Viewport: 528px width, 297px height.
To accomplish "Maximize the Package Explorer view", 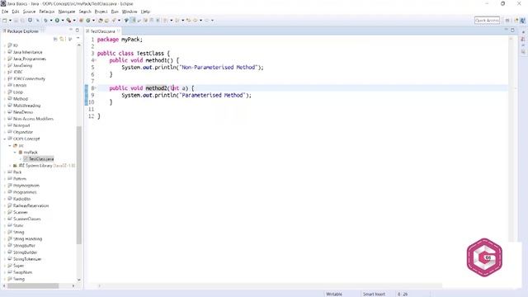I will click(78, 31).
